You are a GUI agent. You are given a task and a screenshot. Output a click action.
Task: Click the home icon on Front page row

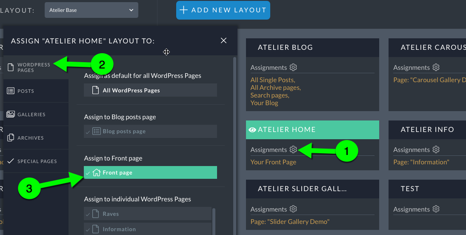(97, 172)
